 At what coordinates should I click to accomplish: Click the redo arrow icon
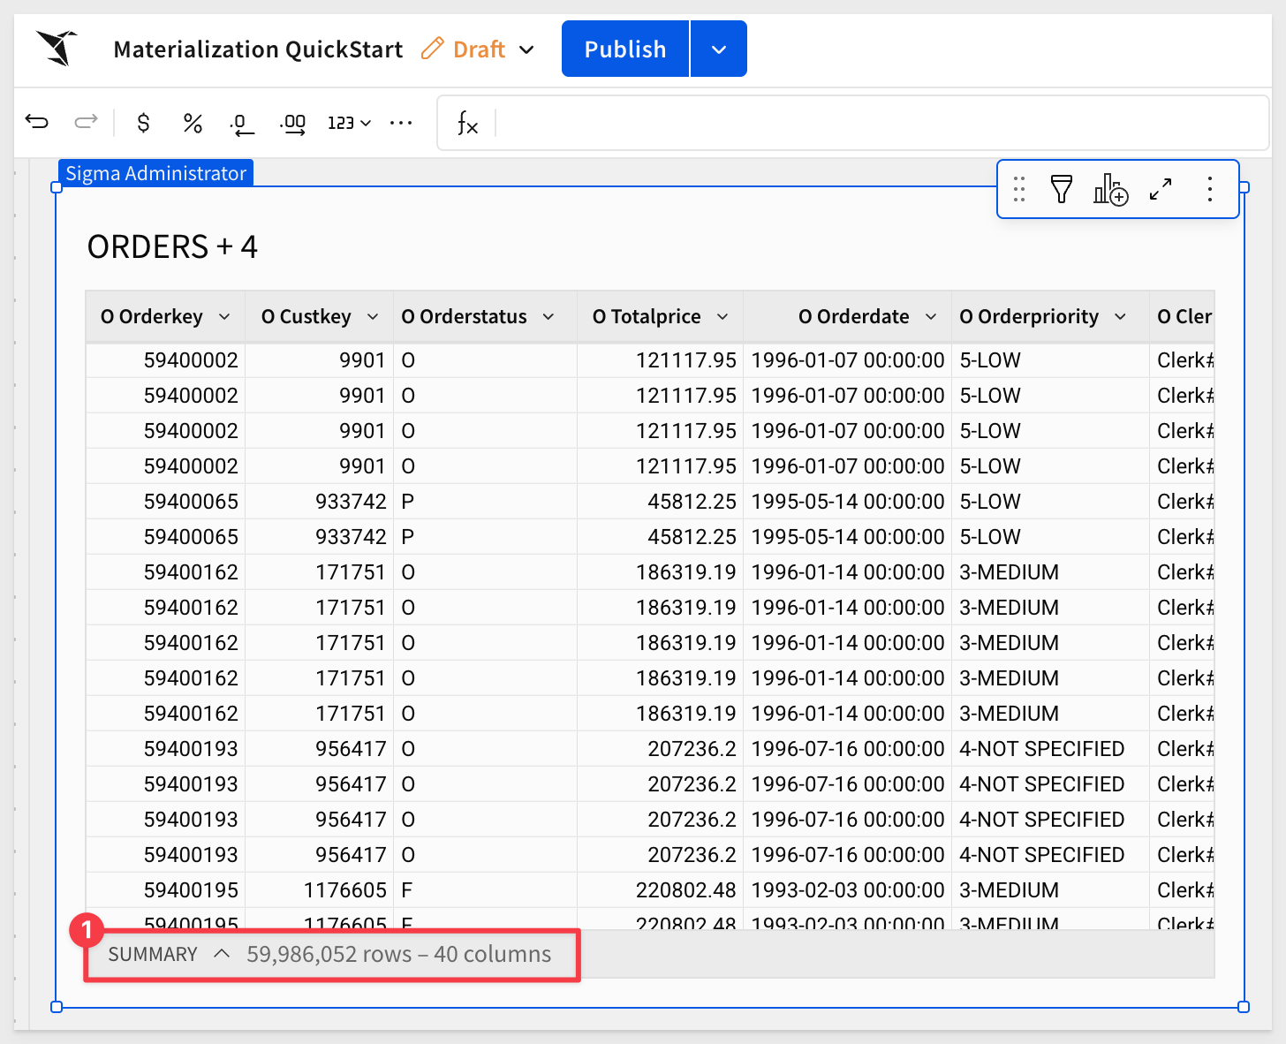(x=86, y=122)
